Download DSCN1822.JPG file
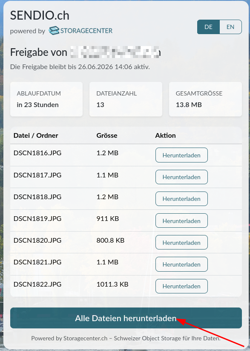This screenshot has height=351, width=250. pos(181,286)
